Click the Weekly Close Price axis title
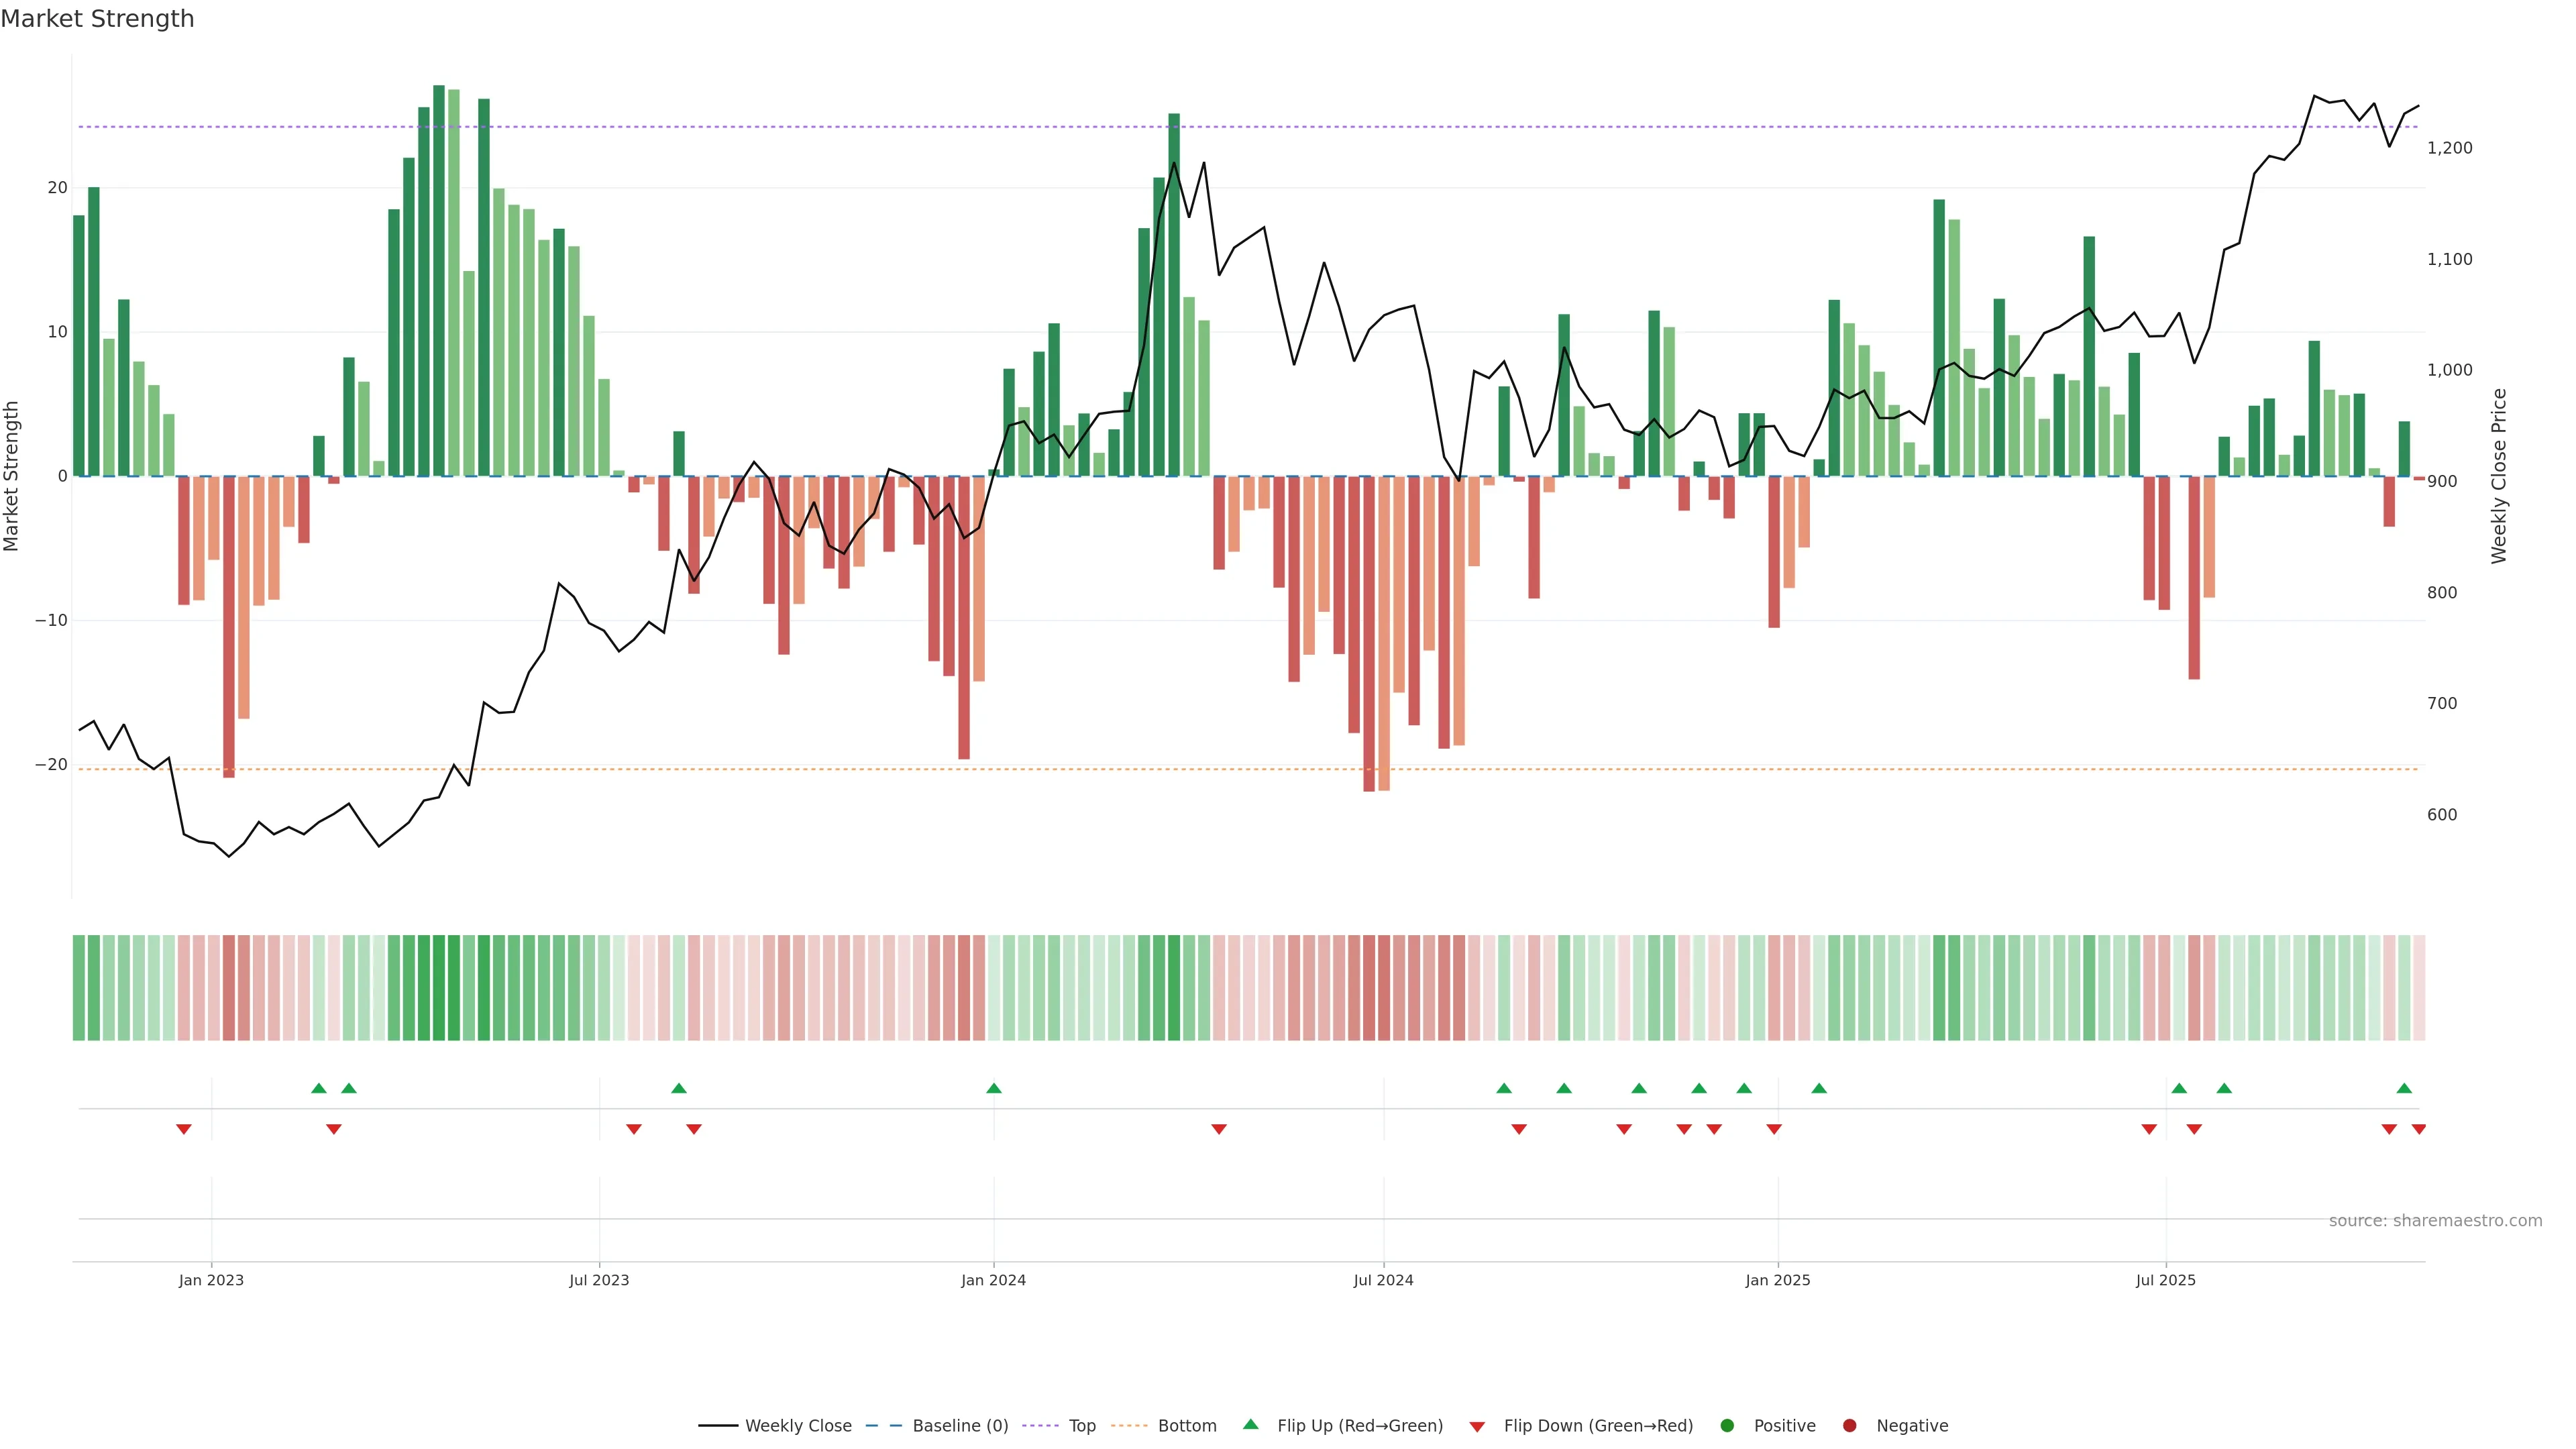The height and width of the screenshot is (1449, 2576). (2499, 476)
